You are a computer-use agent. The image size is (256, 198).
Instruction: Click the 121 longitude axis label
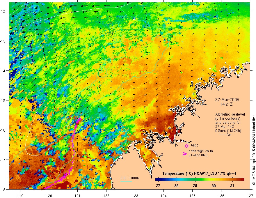[x=78, y=196]
